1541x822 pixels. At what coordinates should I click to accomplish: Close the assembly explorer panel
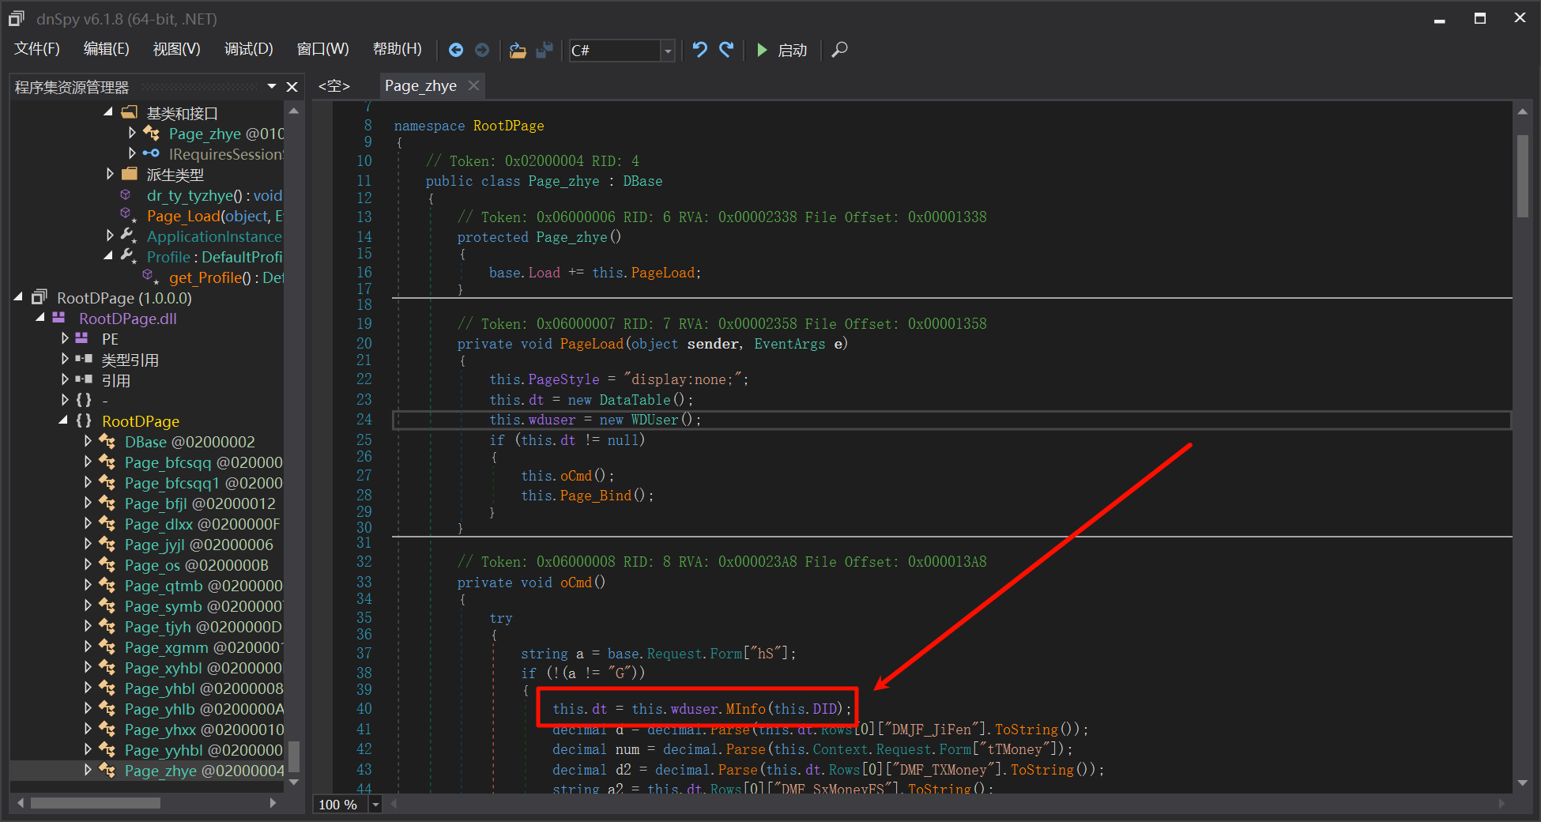click(292, 87)
